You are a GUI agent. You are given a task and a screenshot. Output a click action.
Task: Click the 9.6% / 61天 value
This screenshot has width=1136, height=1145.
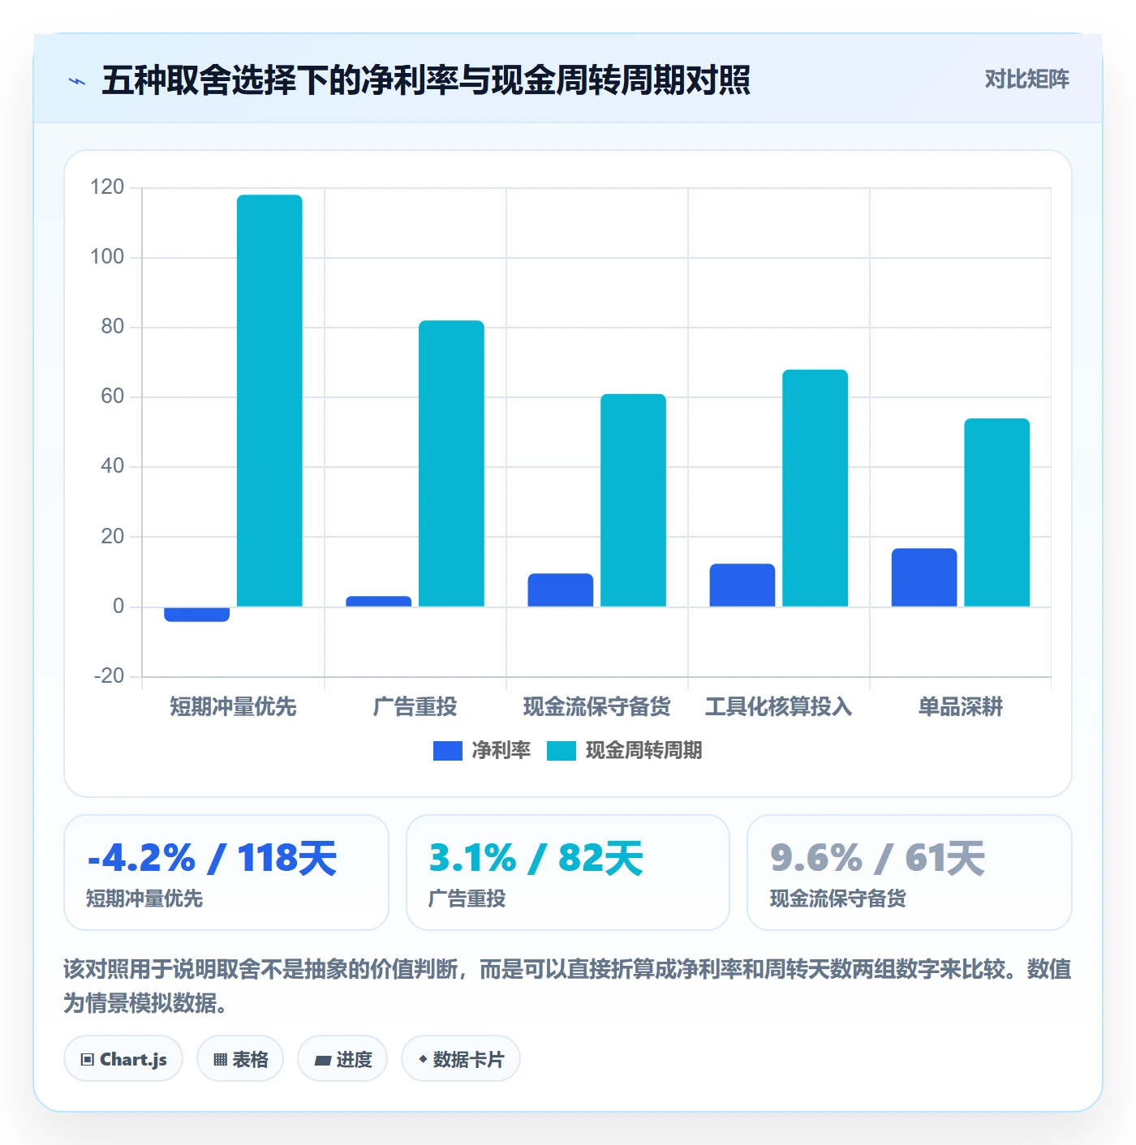click(878, 858)
